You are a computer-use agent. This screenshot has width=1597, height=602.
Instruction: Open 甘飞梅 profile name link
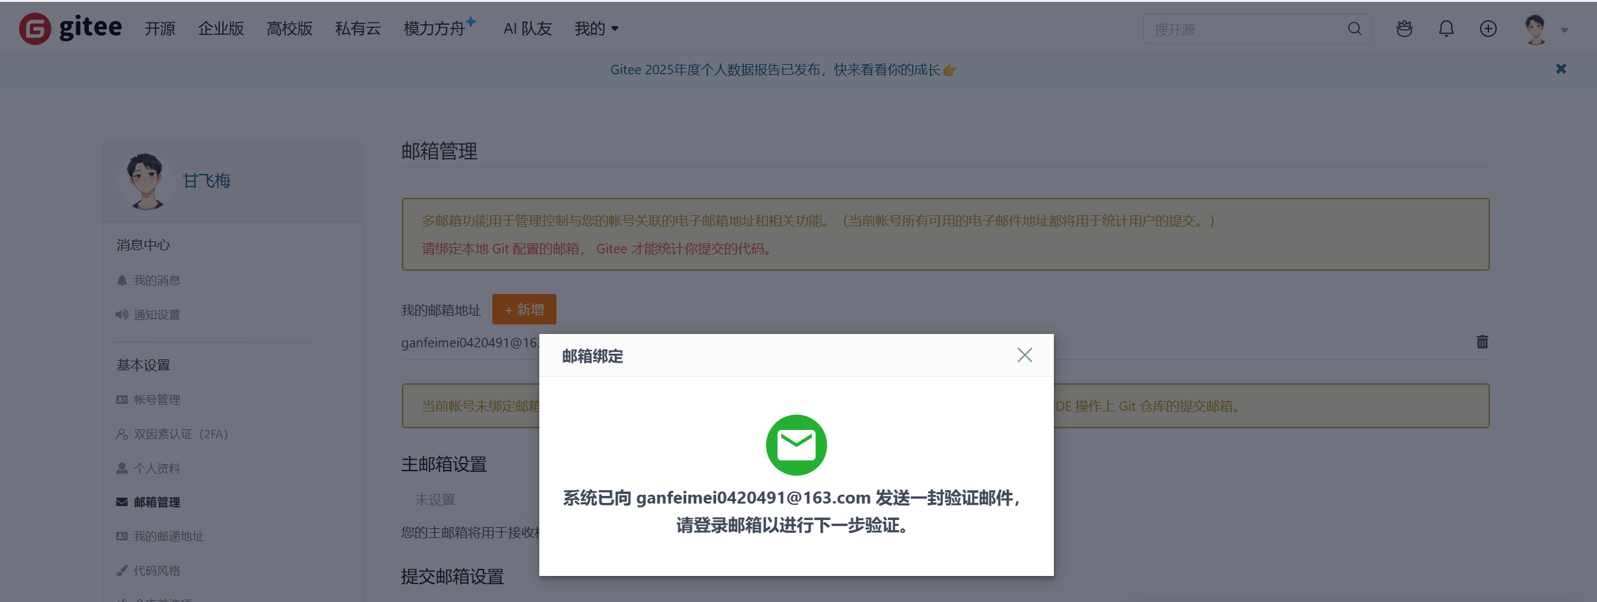[206, 181]
